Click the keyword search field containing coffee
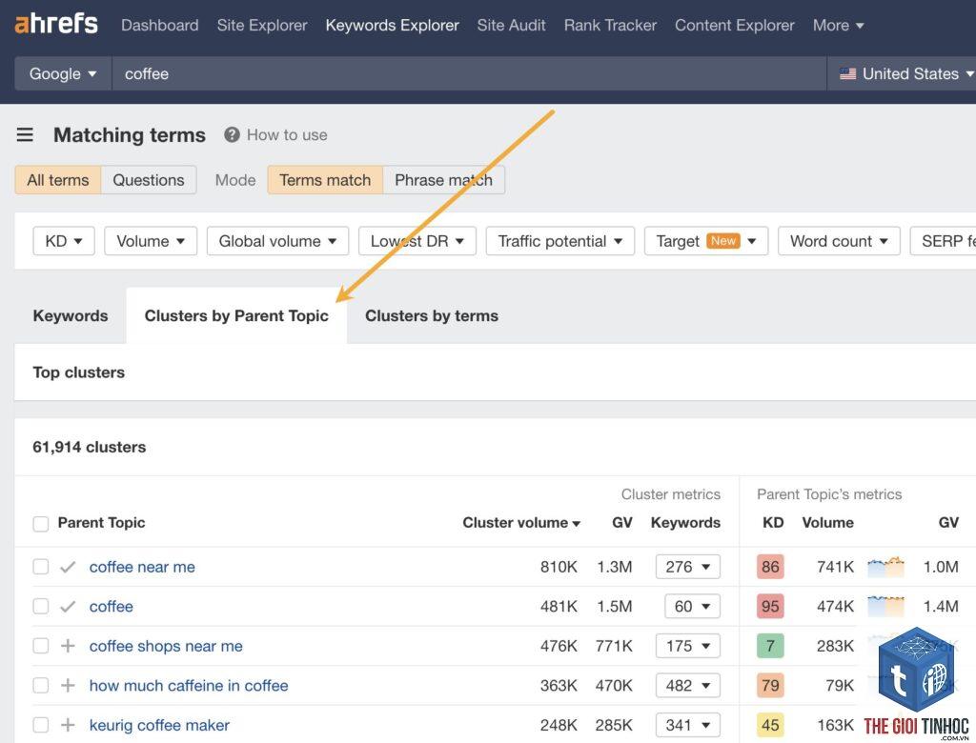The image size is (976, 743). pyautogui.click(x=469, y=73)
